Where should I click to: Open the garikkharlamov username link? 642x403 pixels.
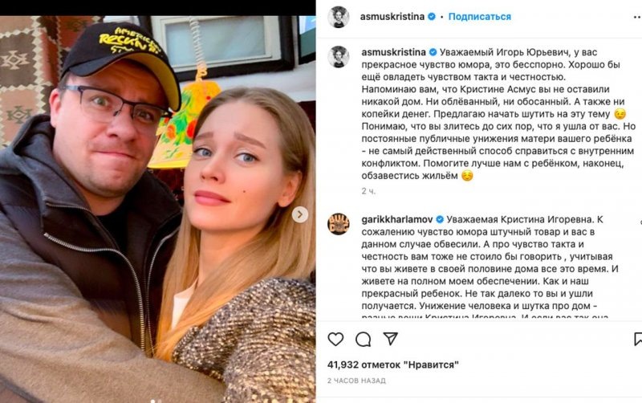pyautogui.click(x=397, y=219)
